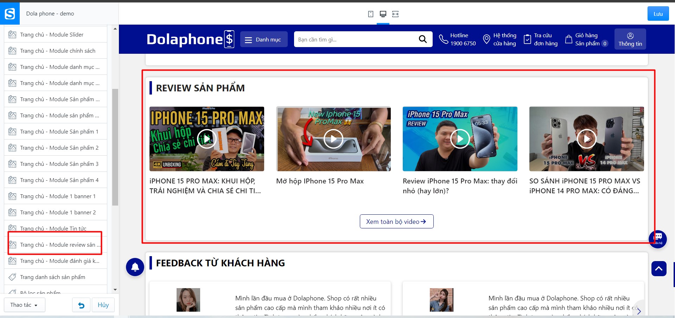This screenshot has width=675, height=318.
Task: Open the chat contact bubble
Action: (x=658, y=239)
